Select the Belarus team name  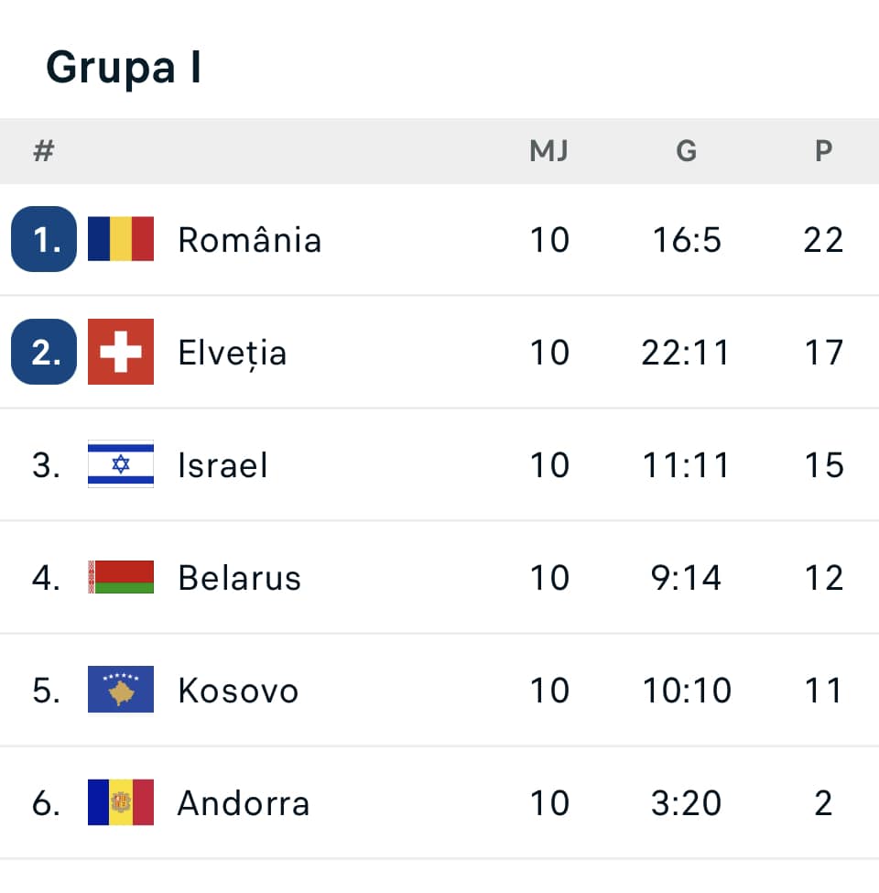click(239, 578)
